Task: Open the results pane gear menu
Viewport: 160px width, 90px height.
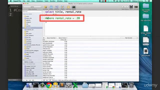Action: pyautogui.click(x=47, y=80)
